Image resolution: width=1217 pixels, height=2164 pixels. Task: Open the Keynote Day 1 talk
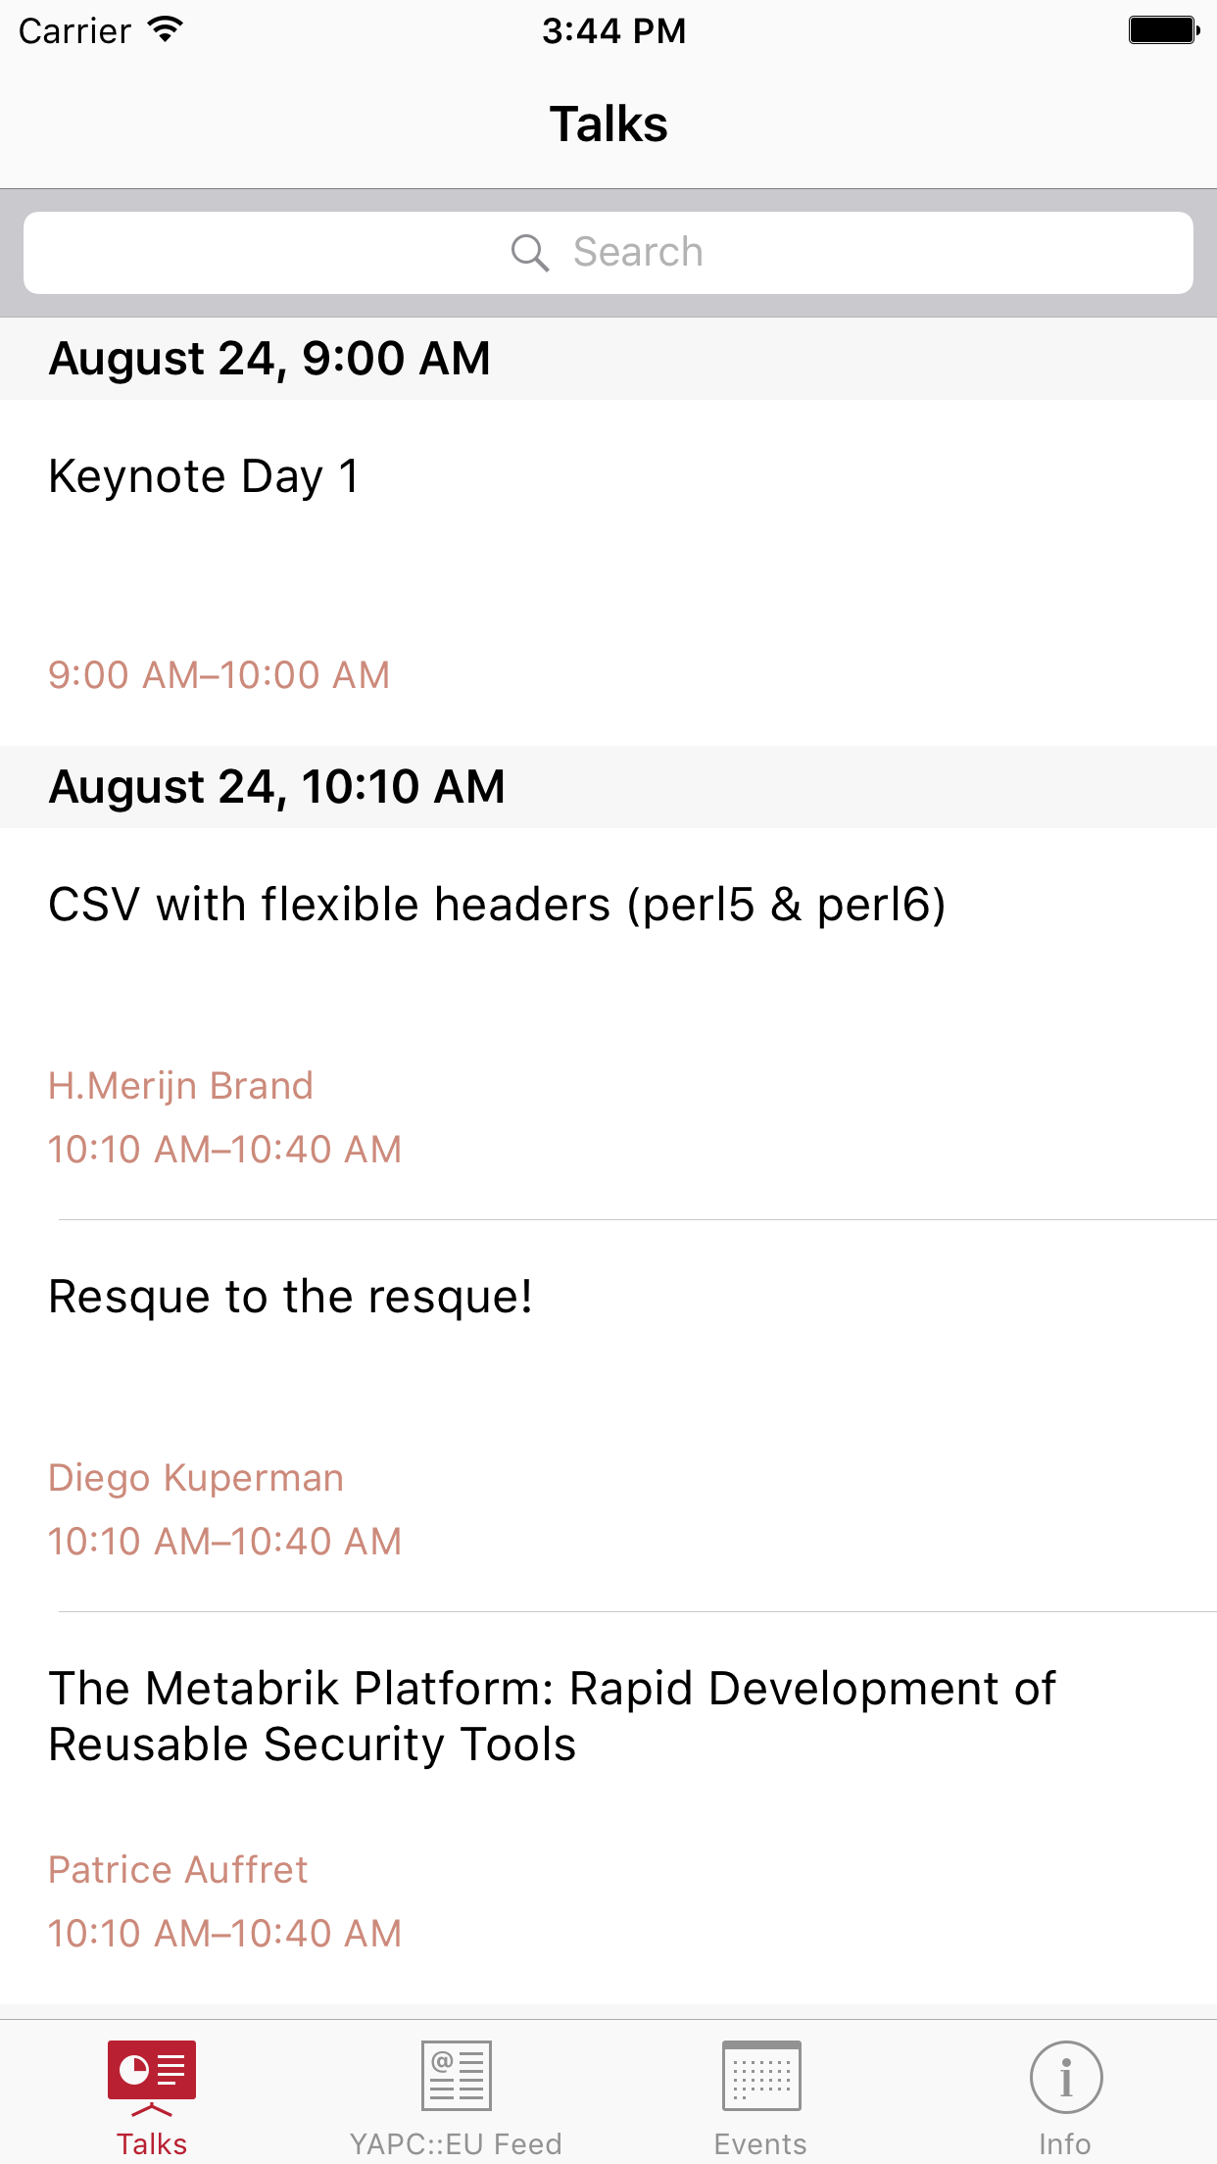pyautogui.click(x=204, y=477)
